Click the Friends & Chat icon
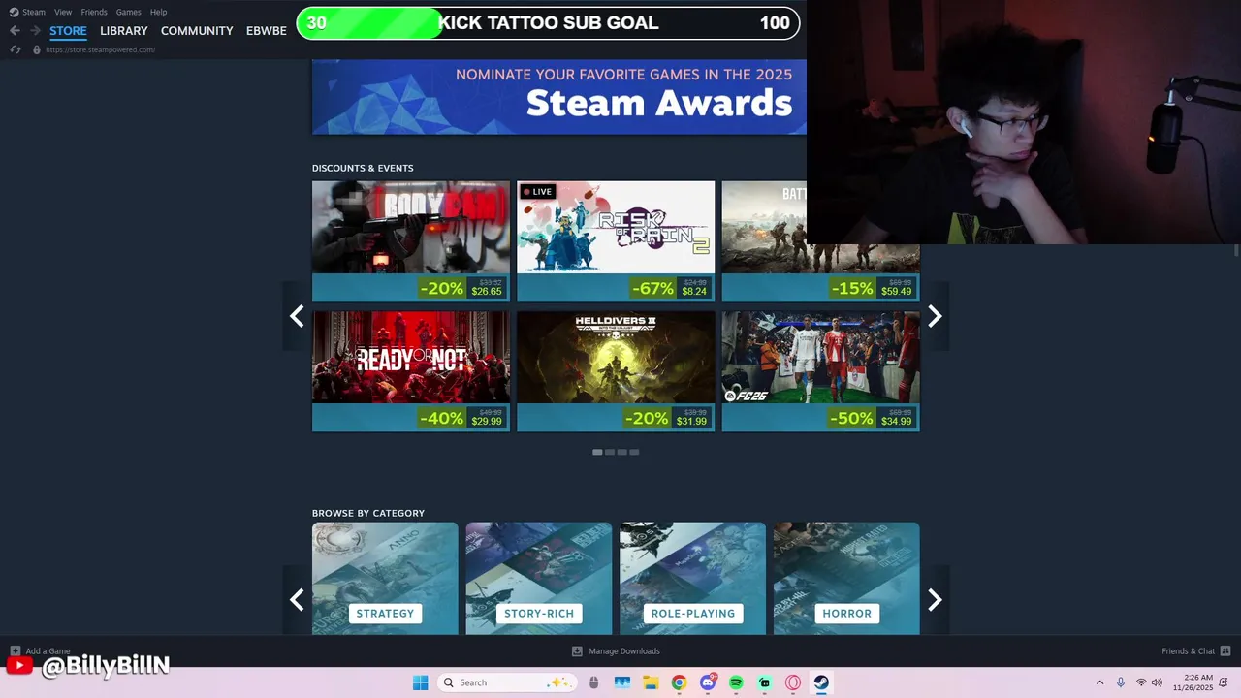 pos(1225,651)
